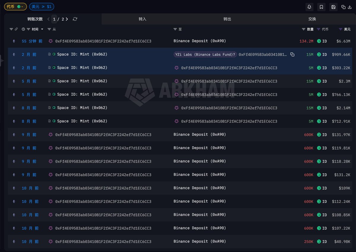Image resolution: width=356 pixels, height=252 pixels.
Task: Switch to the 转入 tab
Action: pyautogui.click(x=142, y=19)
